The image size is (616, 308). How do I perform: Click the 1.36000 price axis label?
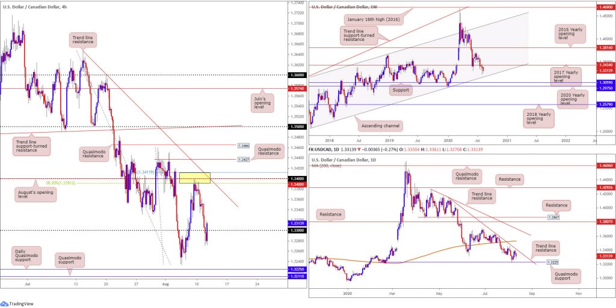click(297, 75)
